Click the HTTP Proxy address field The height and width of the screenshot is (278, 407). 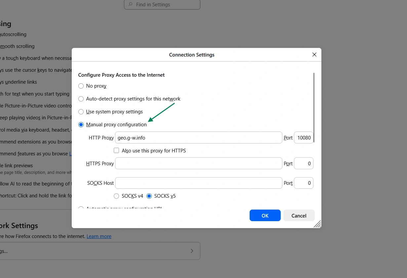point(198,138)
